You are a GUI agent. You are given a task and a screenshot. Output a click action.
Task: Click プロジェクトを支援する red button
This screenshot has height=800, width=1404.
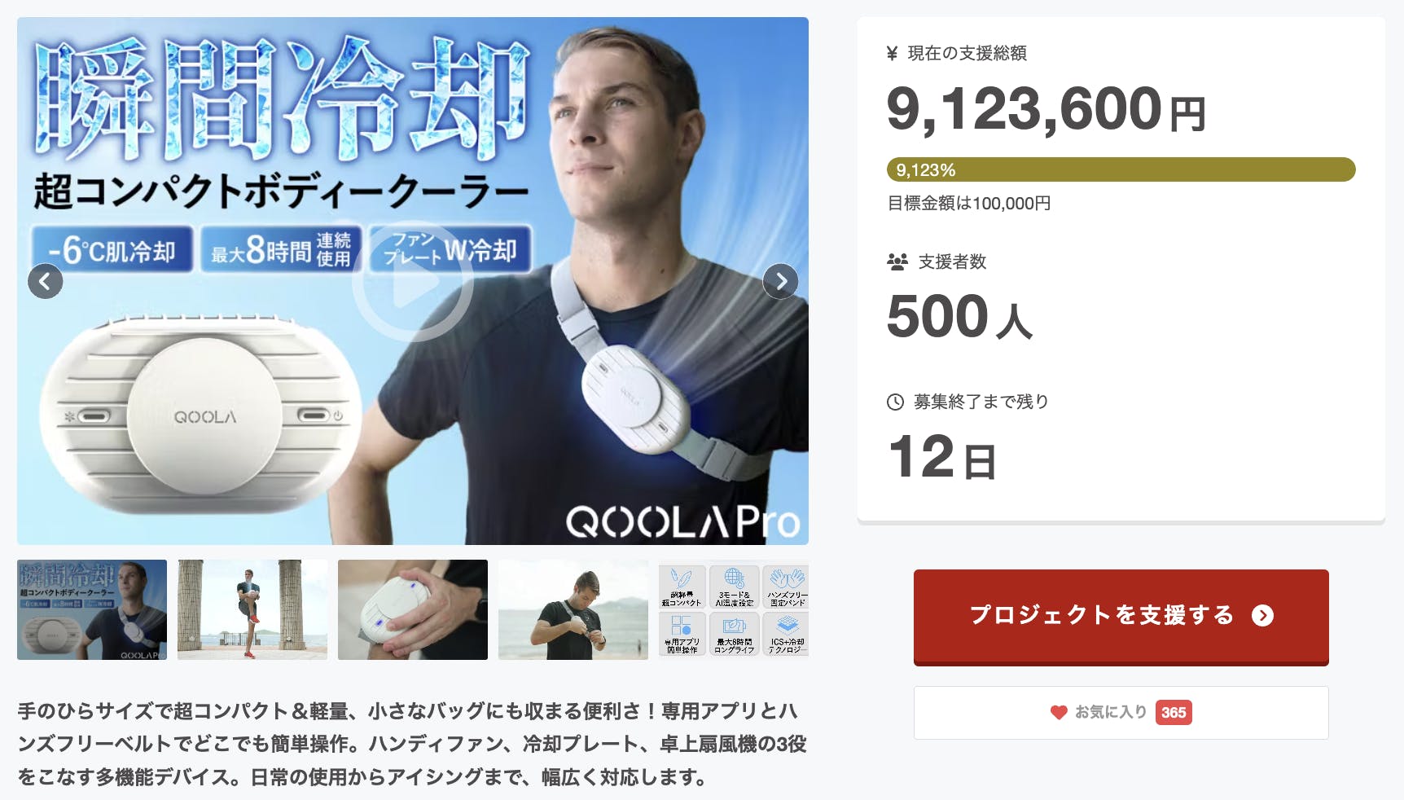click(x=1121, y=617)
